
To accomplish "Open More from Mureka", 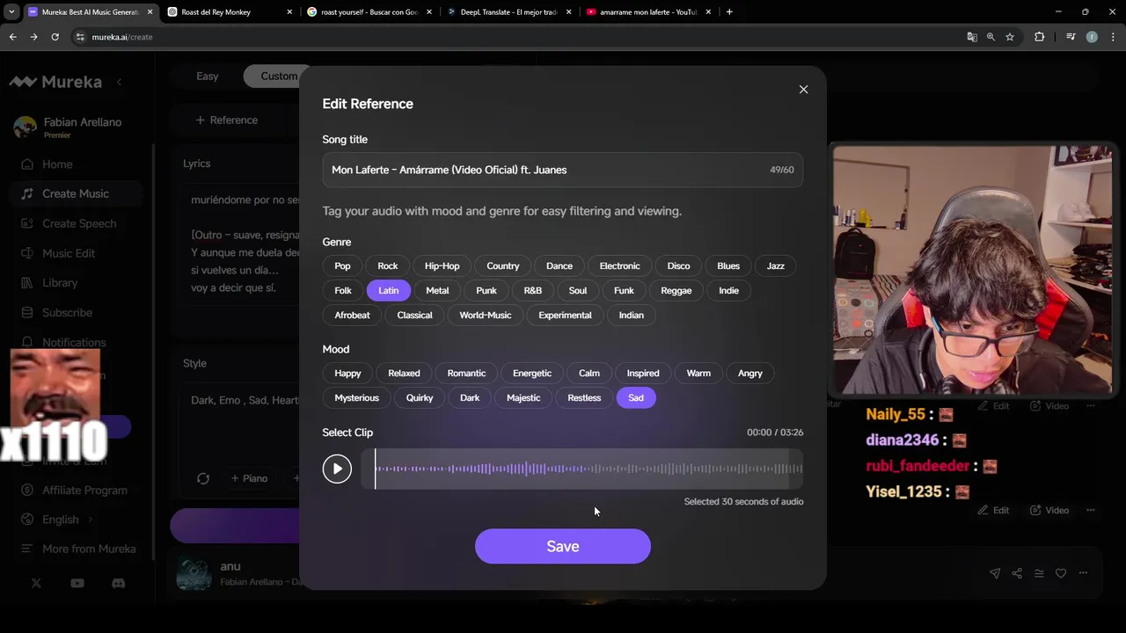I will (x=76, y=549).
